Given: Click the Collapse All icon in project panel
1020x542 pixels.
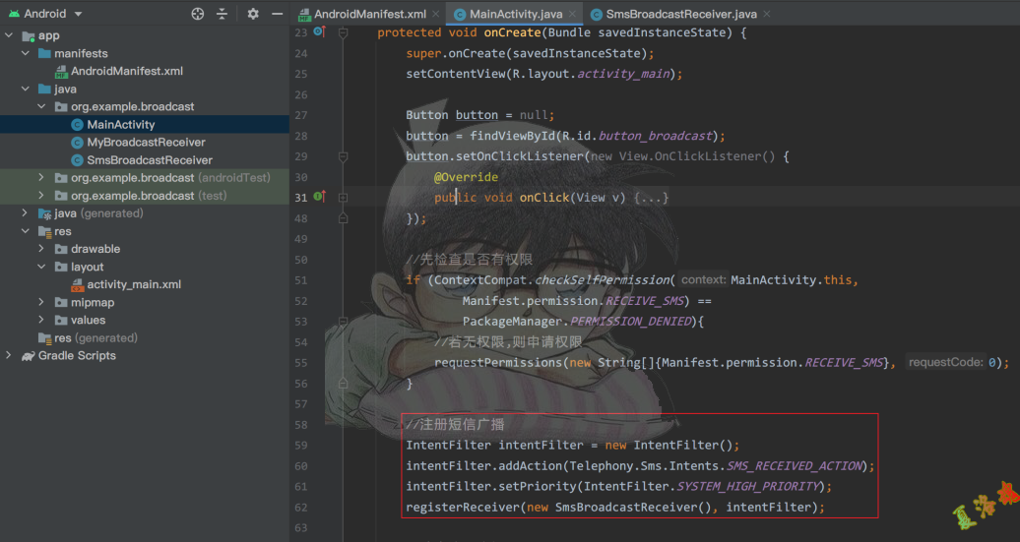Looking at the screenshot, I should click(223, 14).
